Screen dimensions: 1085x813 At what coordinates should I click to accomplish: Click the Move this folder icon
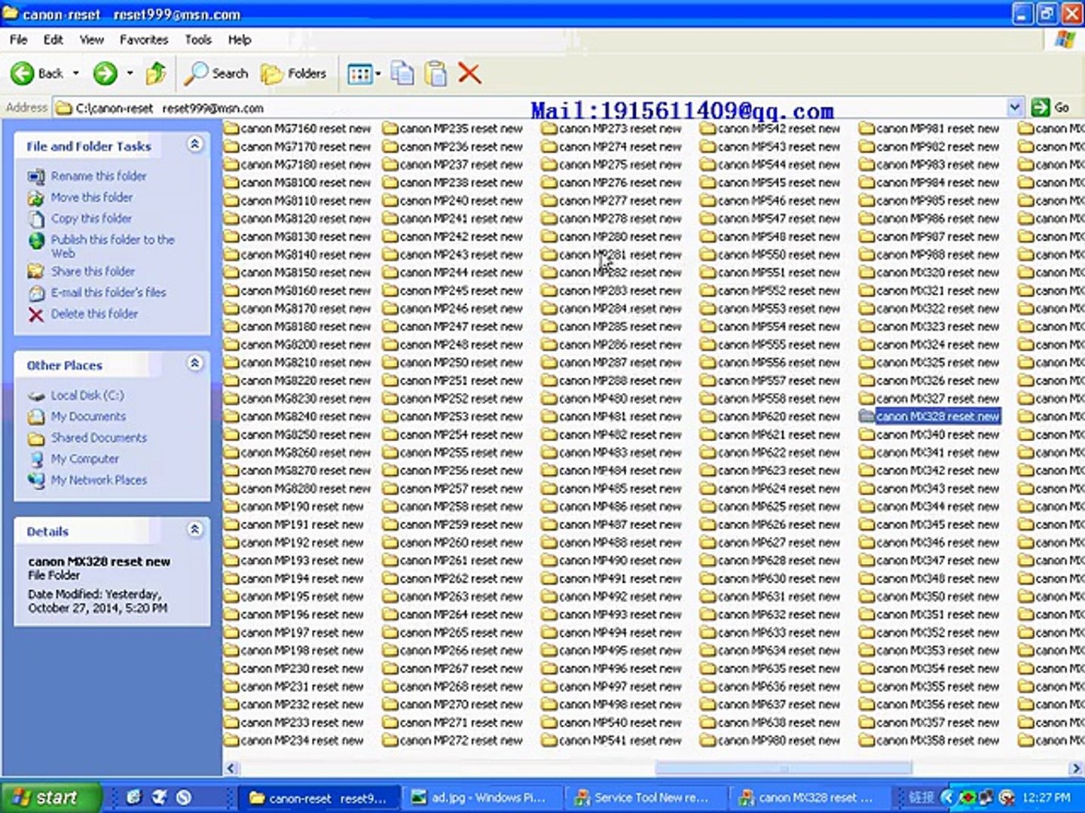(x=36, y=197)
